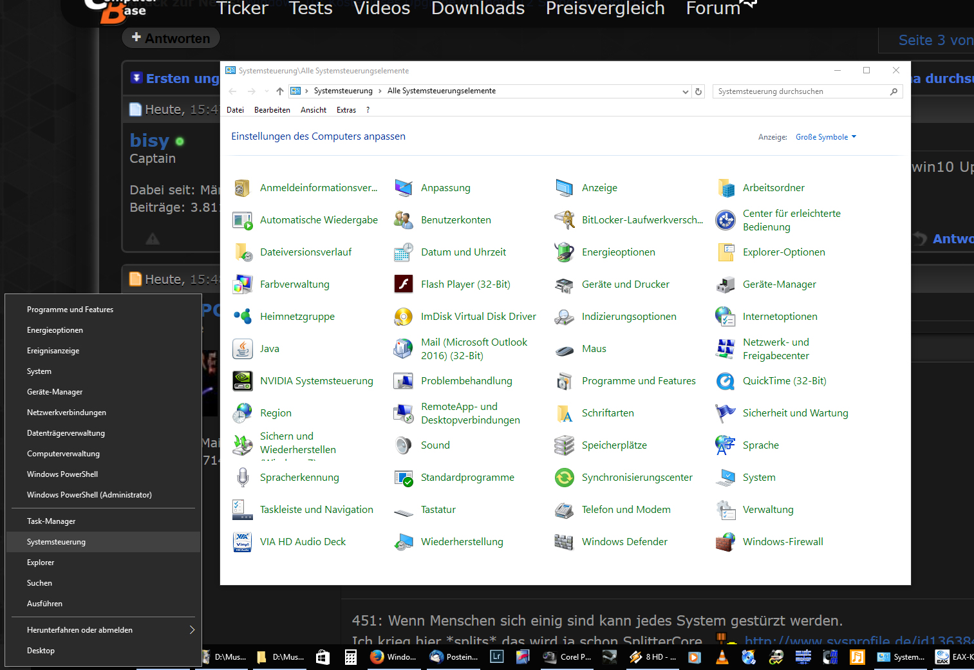Screen dimensions: 974x670
Task: Click the Alle Systemsteuerungselemente breadcrumb
Action: 442,91
